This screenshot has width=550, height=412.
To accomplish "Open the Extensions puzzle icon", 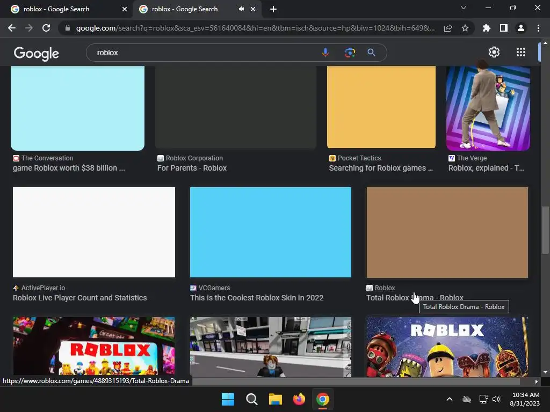I will pyautogui.click(x=486, y=28).
